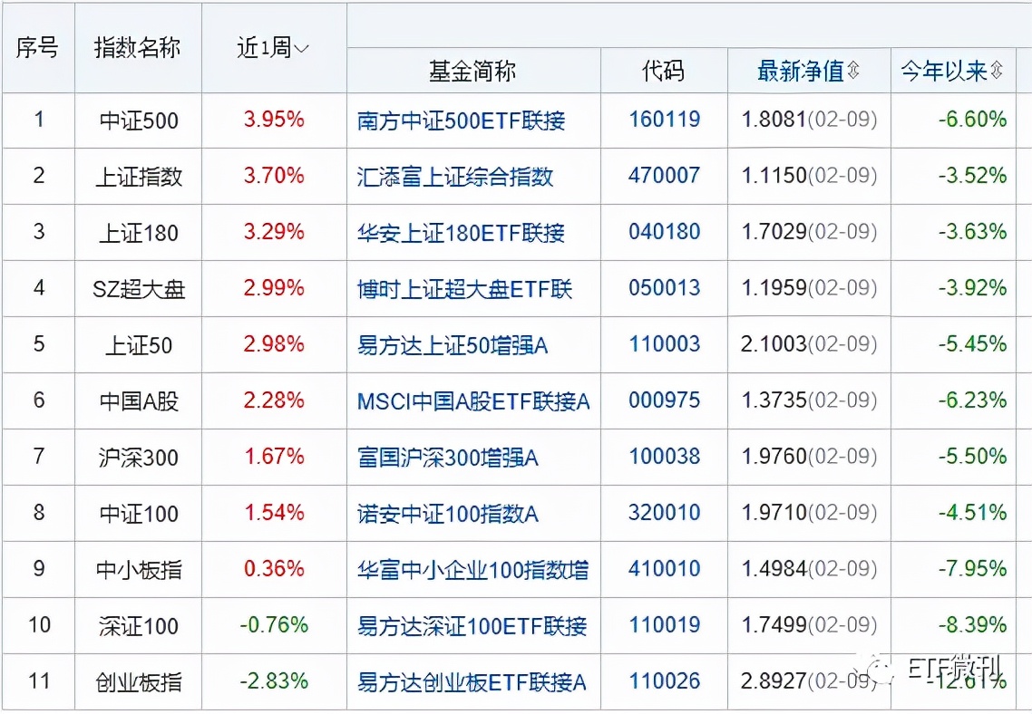Click year-to-date value -8.39%
The width and height of the screenshot is (1032, 714).
point(973,624)
